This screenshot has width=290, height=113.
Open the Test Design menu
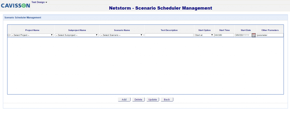39,2
